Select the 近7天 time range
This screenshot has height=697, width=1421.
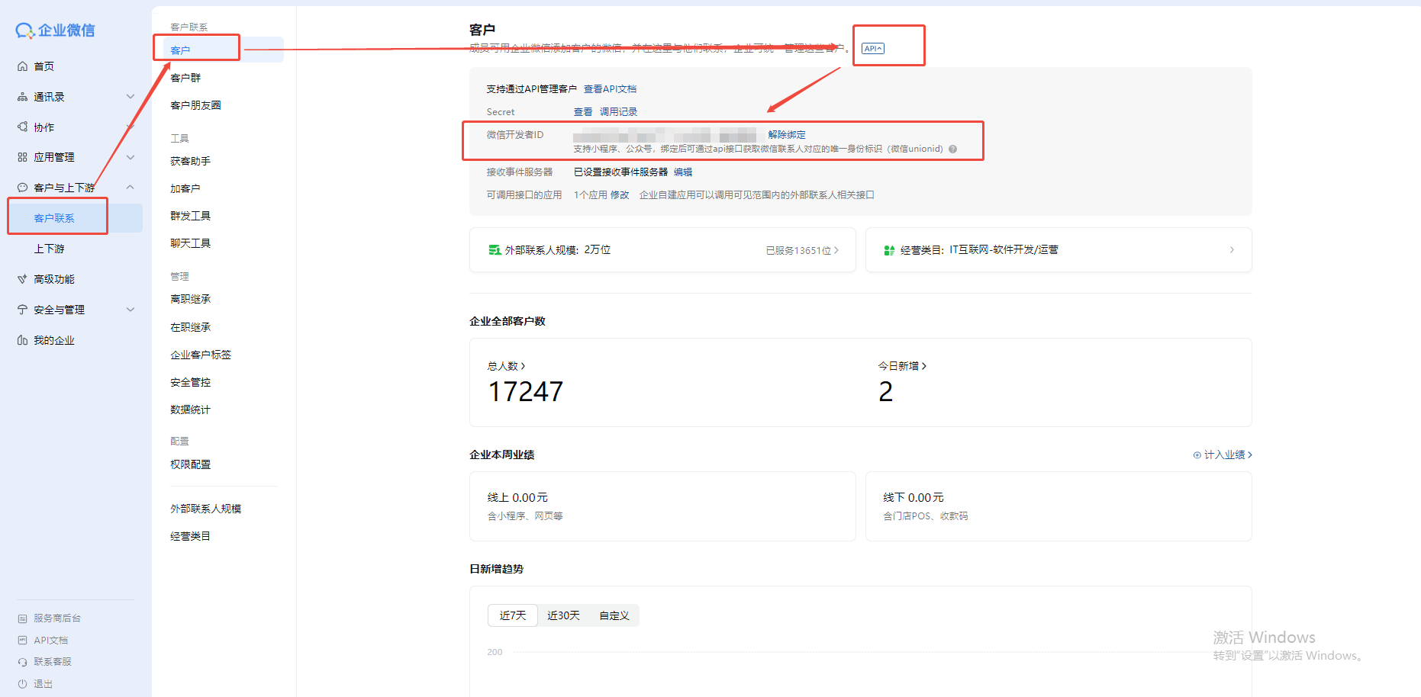513,615
